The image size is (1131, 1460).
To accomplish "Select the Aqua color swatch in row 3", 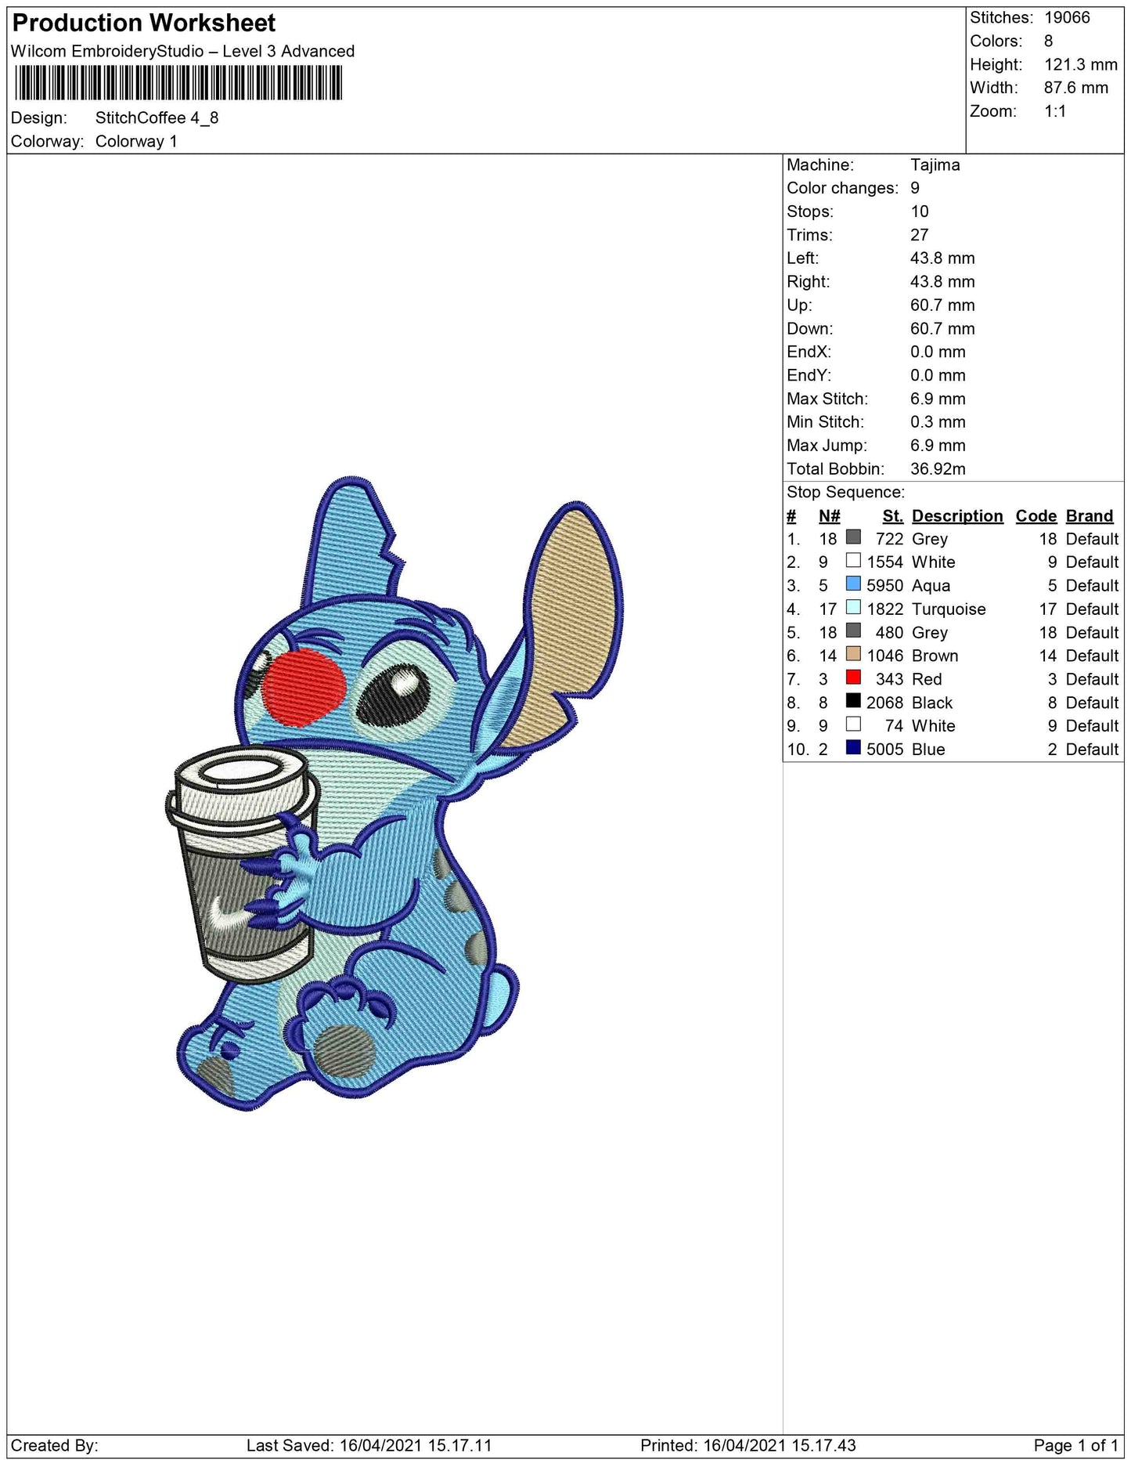I will [x=853, y=584].
